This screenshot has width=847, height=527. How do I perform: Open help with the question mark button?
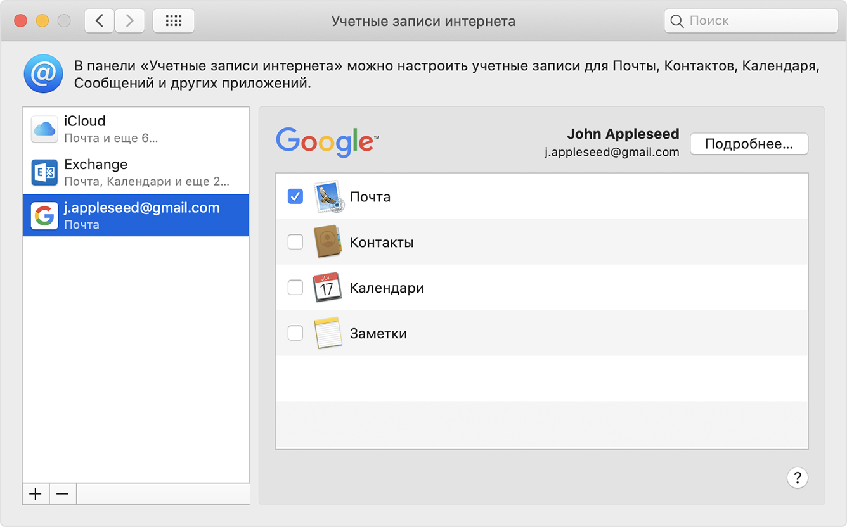click(x=797, y=478)
